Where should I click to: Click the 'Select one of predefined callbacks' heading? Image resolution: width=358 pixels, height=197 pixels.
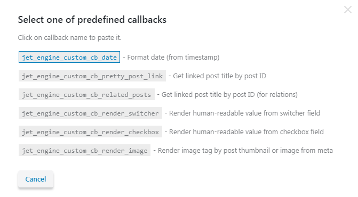click(92, 20)
